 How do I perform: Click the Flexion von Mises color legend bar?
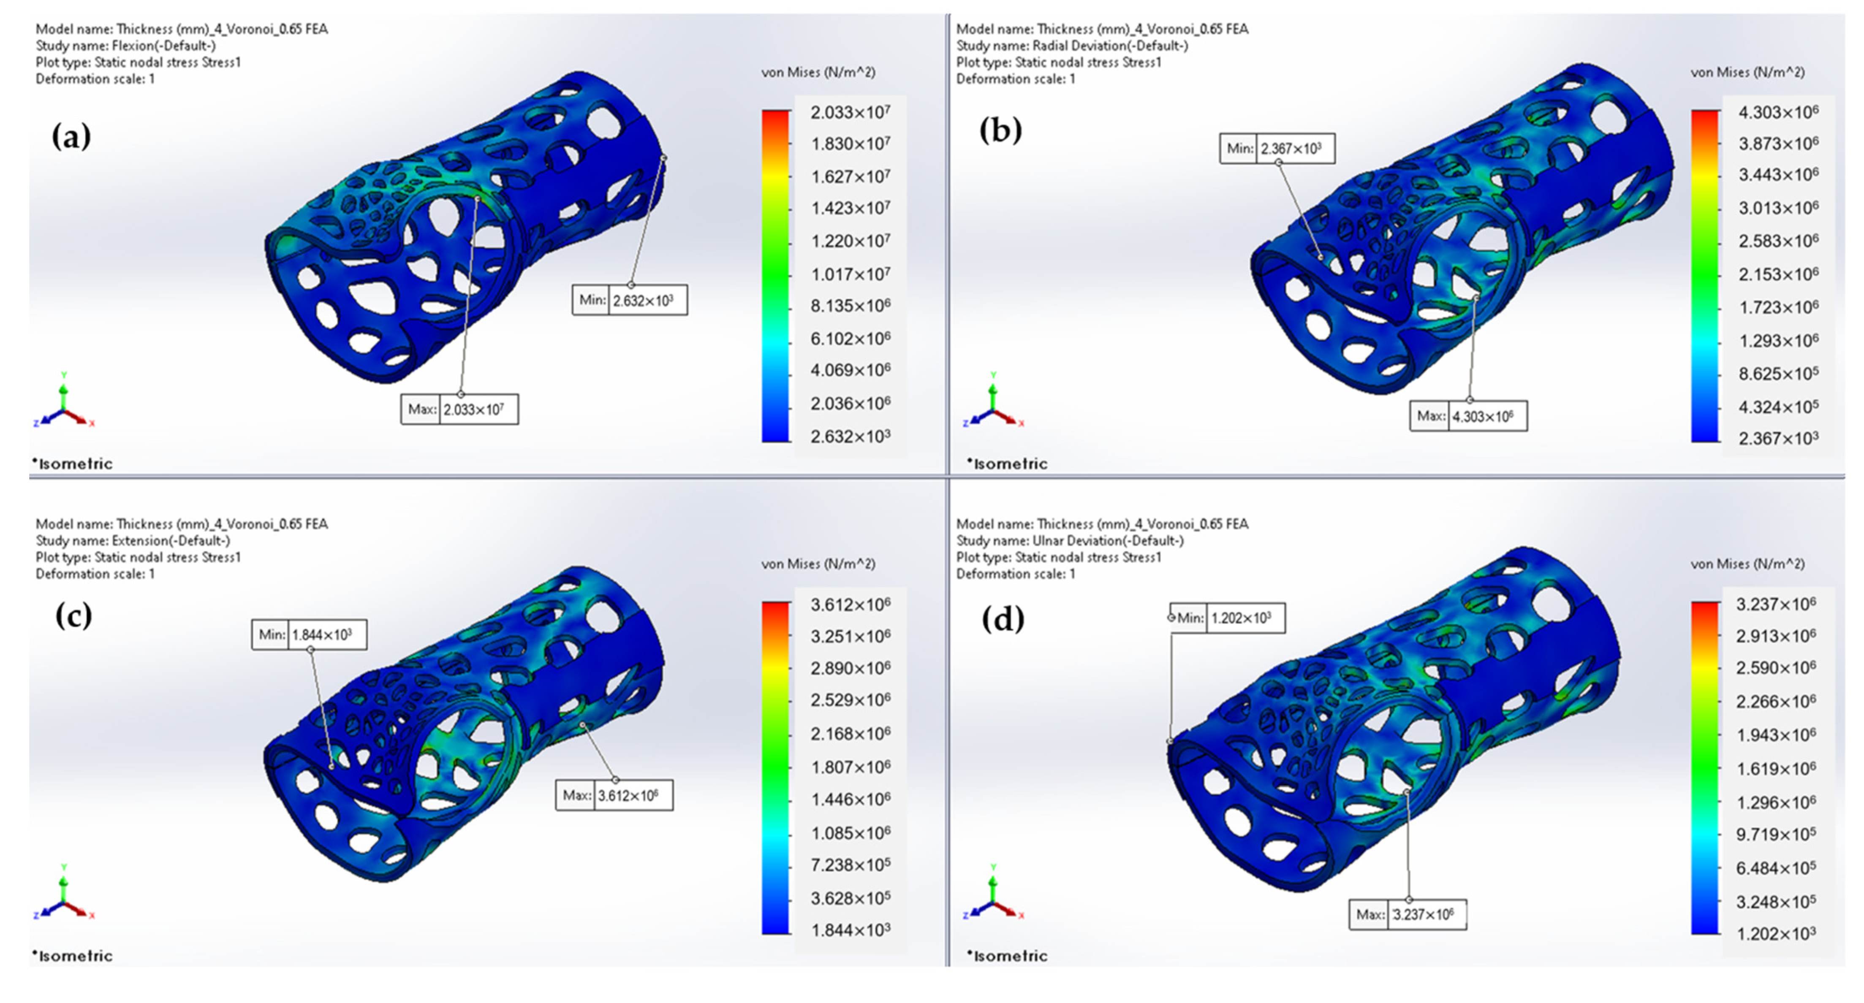coord(776,276)
